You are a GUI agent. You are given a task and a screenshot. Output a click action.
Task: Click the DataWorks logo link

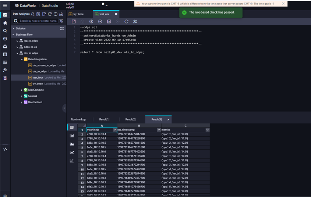point(26,6)
